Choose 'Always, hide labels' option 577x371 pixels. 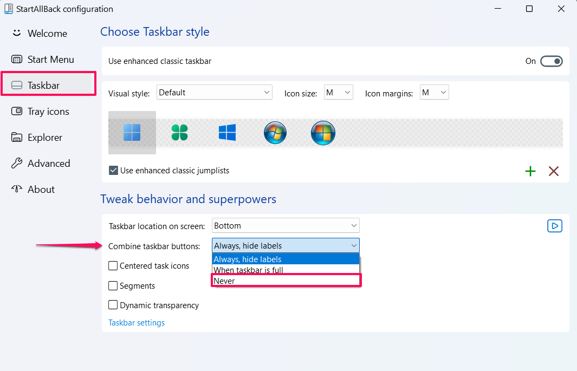286,259
